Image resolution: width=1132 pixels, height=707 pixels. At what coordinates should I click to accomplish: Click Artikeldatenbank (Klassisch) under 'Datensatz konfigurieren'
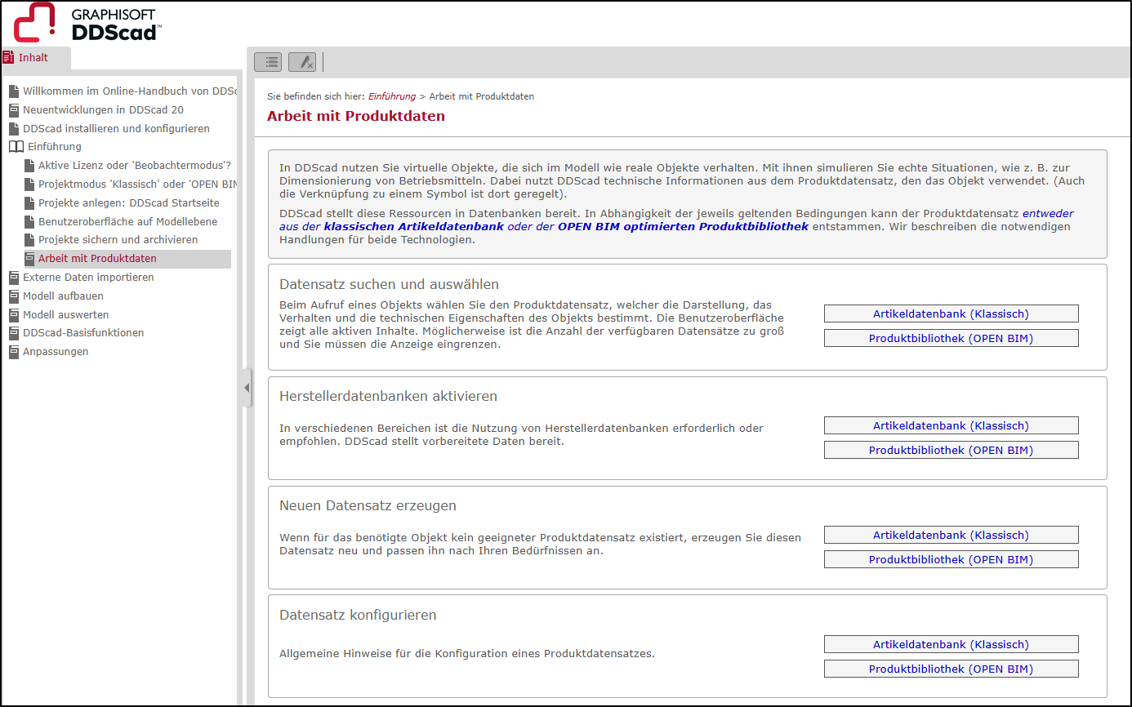tap(951, 644)
